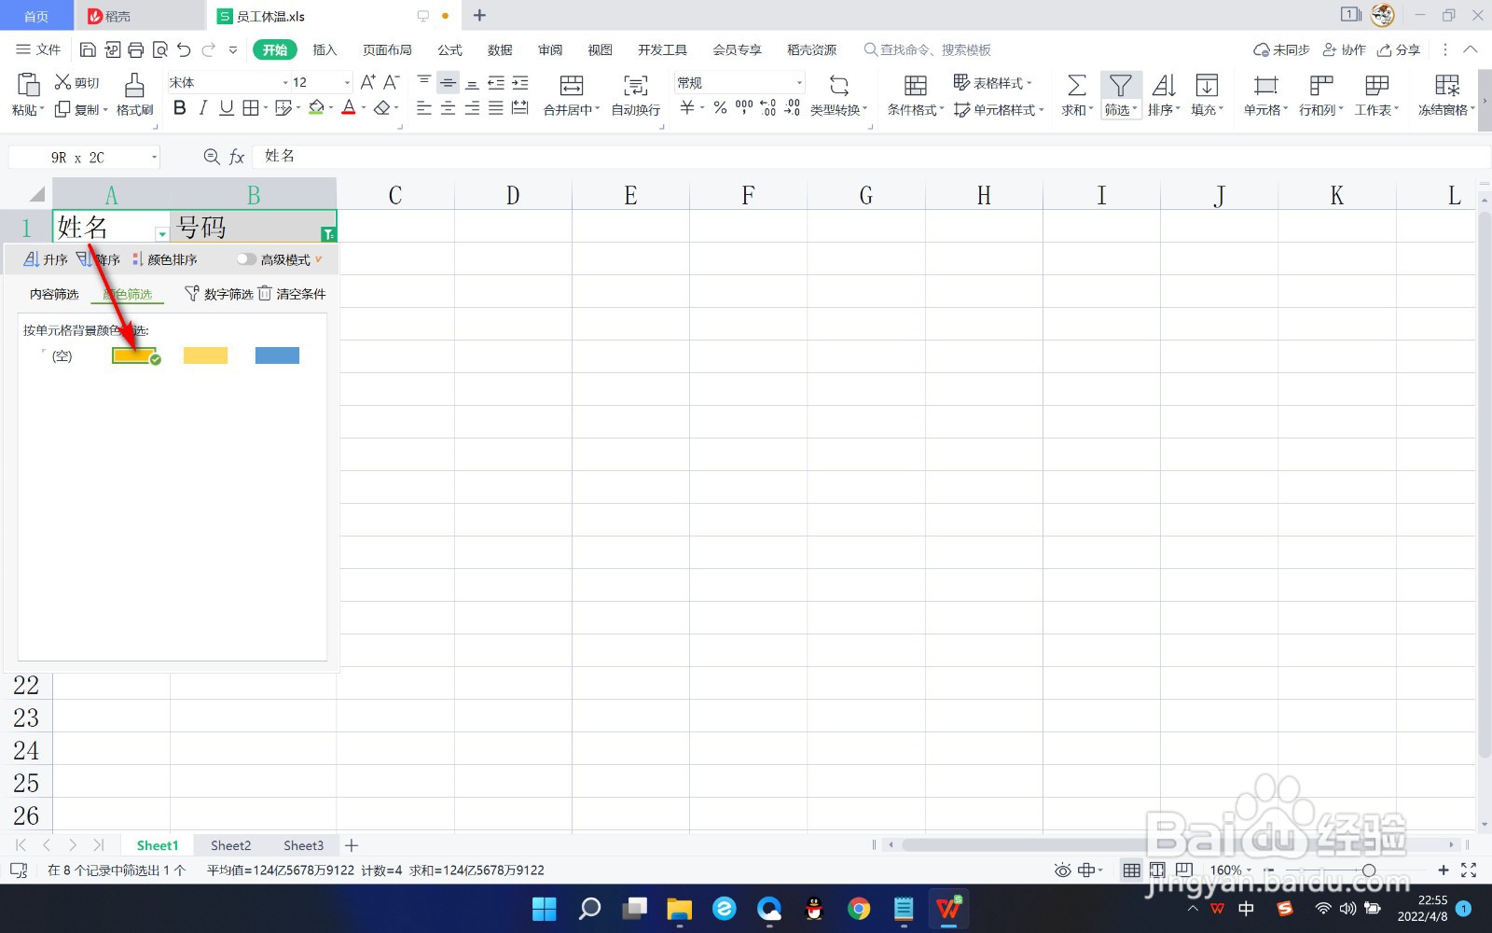
Task: Toggle the eye protection mode icon
Action: (1062, 870)
